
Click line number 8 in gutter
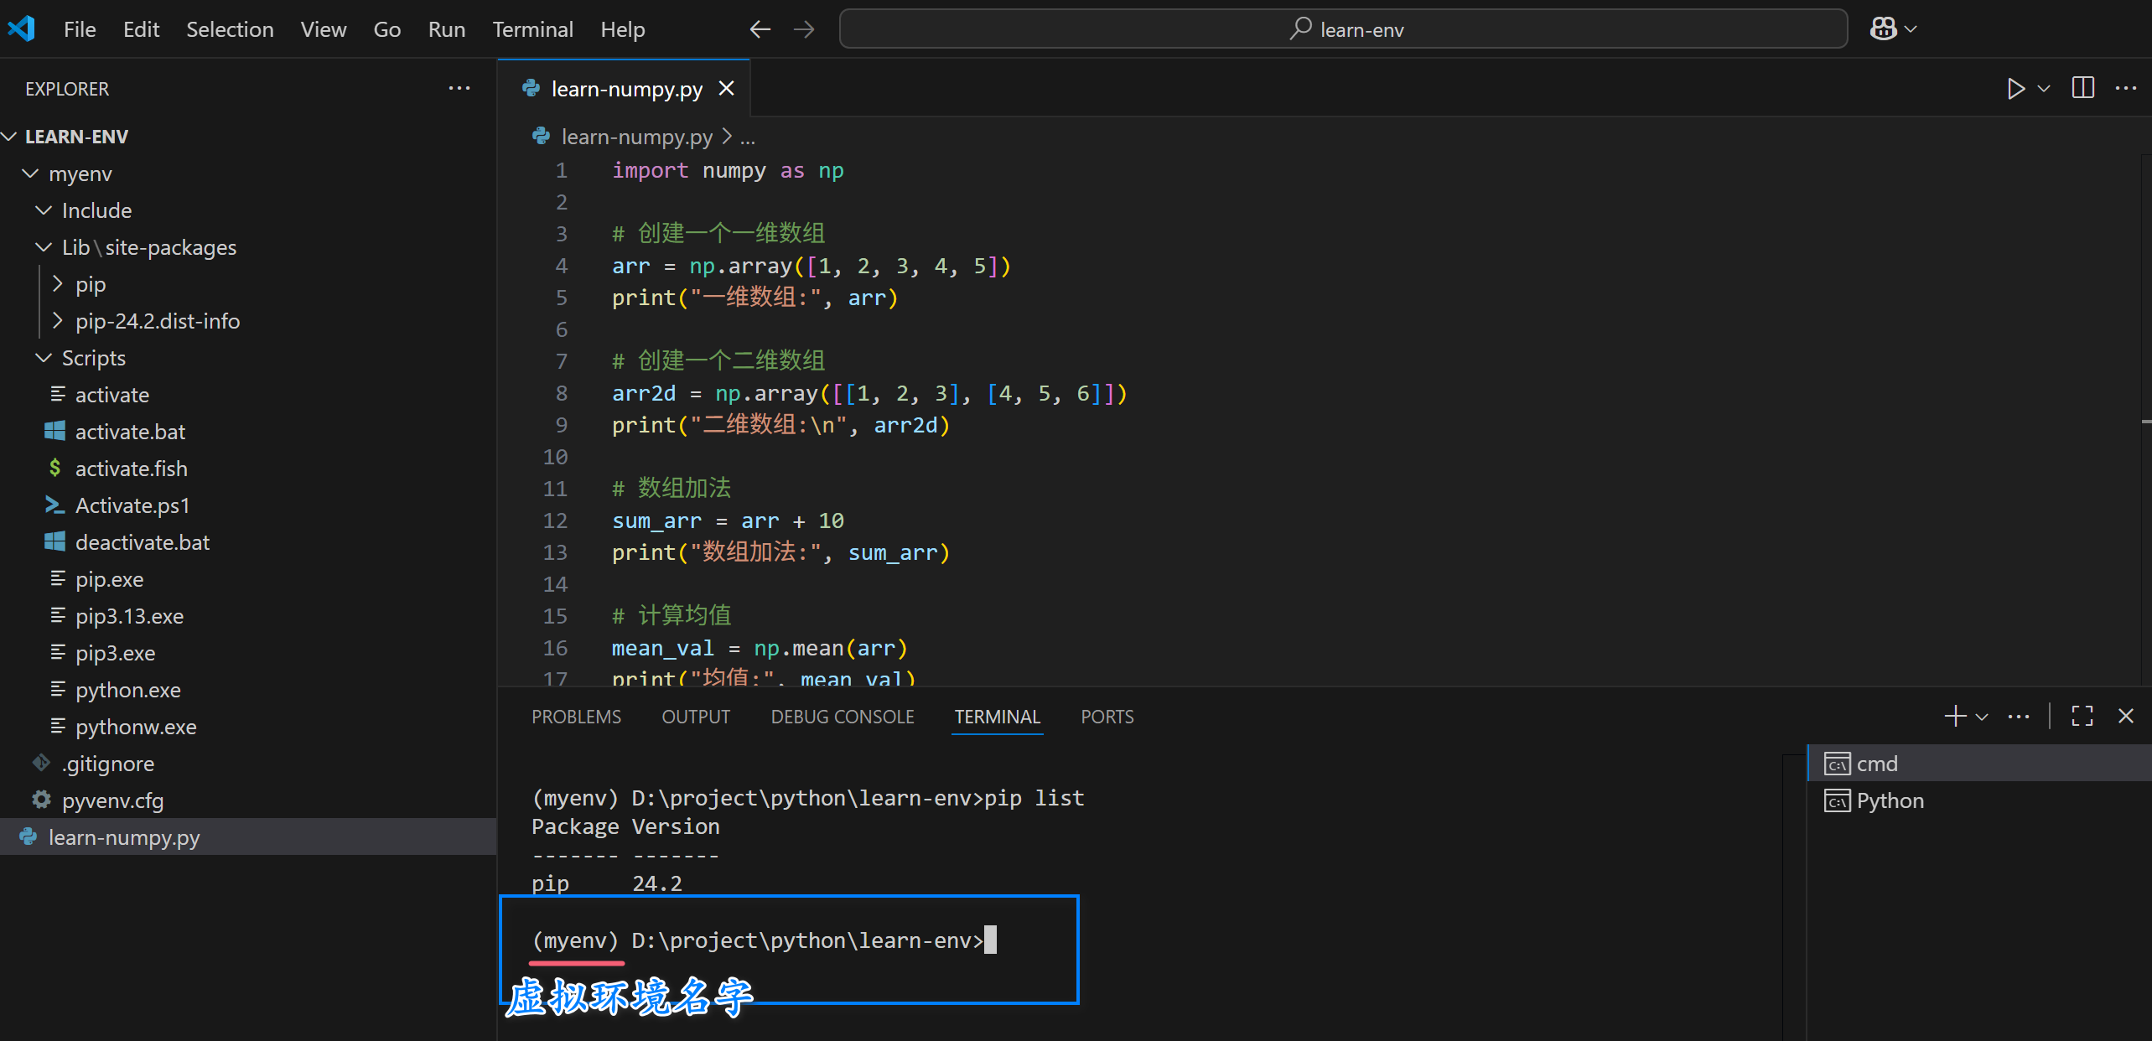[561, 393]
